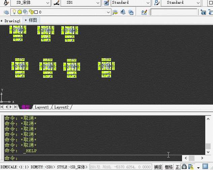The width and height of the screenshot is (213, 170).
Task: Click the coordinates readout field
Action: point(120,167)
